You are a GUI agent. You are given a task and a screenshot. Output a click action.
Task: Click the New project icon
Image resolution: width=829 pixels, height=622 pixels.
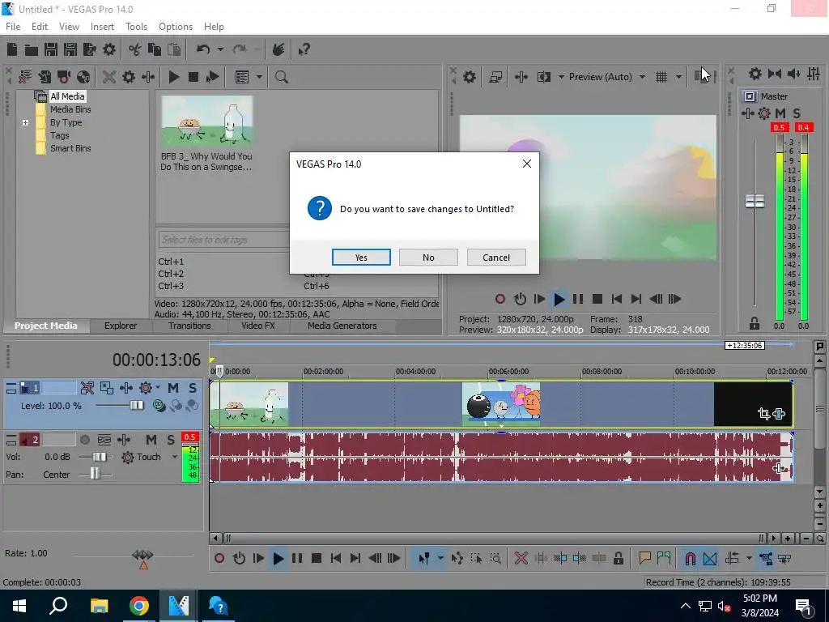[x=11, y=49]
